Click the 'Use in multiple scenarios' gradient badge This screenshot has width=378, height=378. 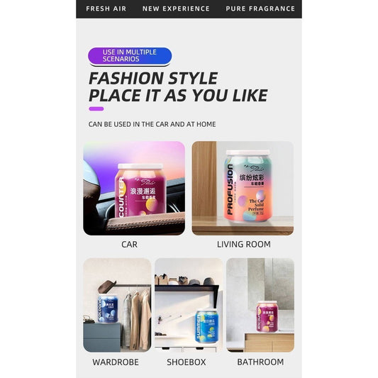click(130, 56)
